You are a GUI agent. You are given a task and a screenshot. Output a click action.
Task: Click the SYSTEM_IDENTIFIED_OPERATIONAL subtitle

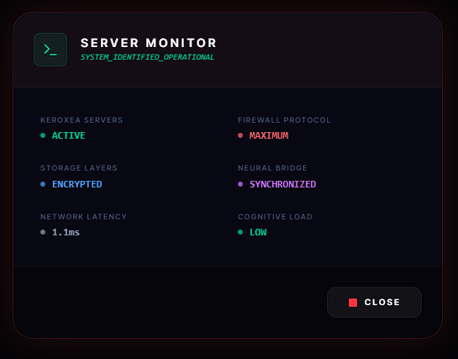point(147,57)
